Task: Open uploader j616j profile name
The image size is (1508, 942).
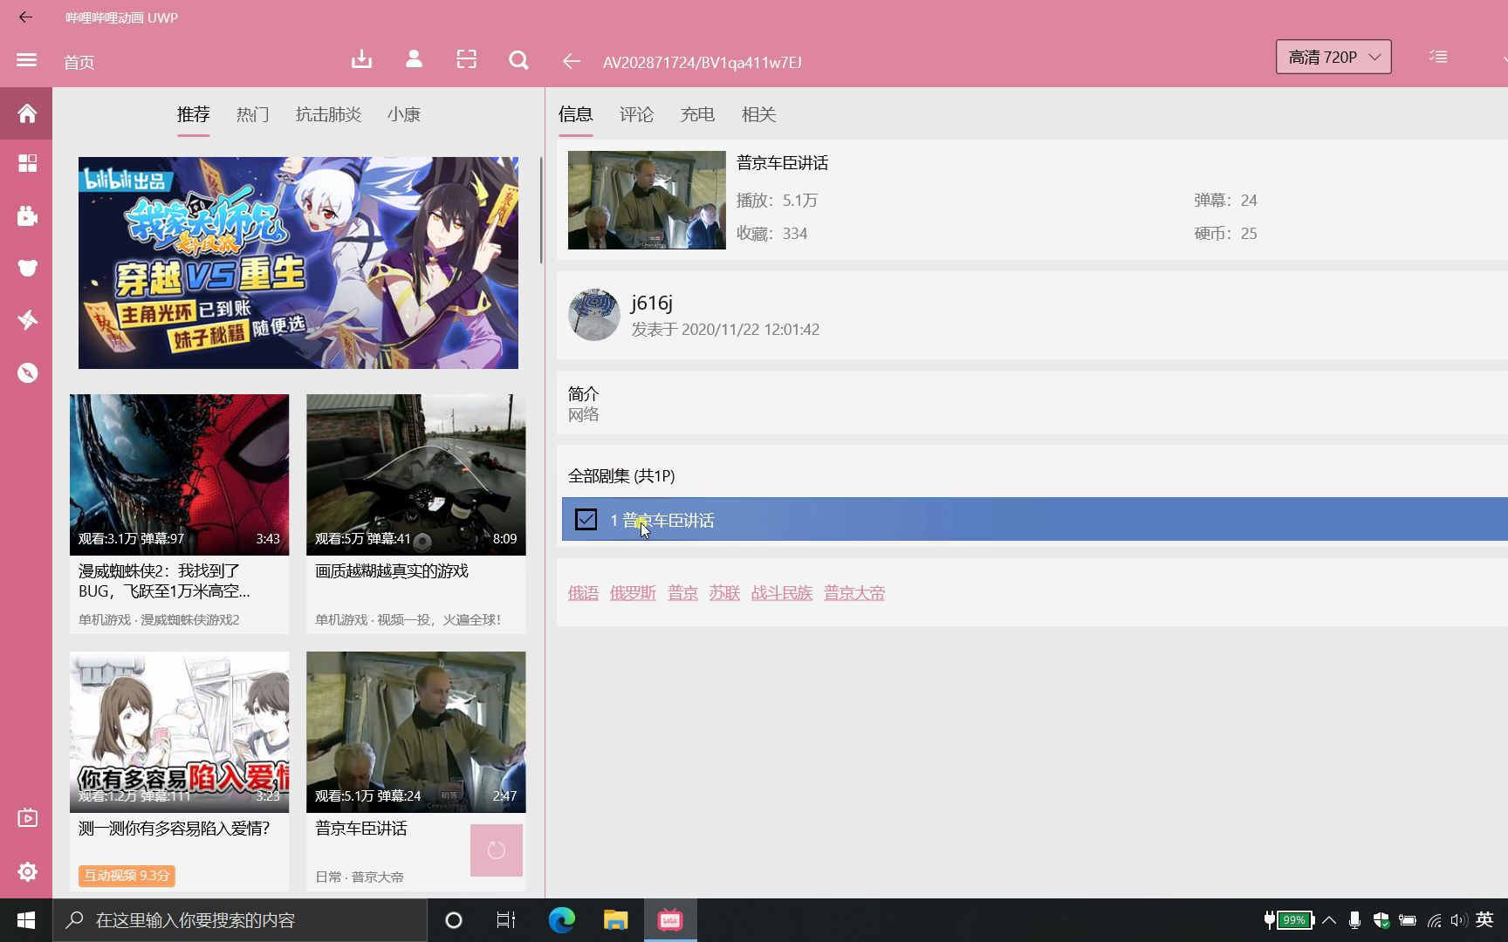Action: coord(652,303)
